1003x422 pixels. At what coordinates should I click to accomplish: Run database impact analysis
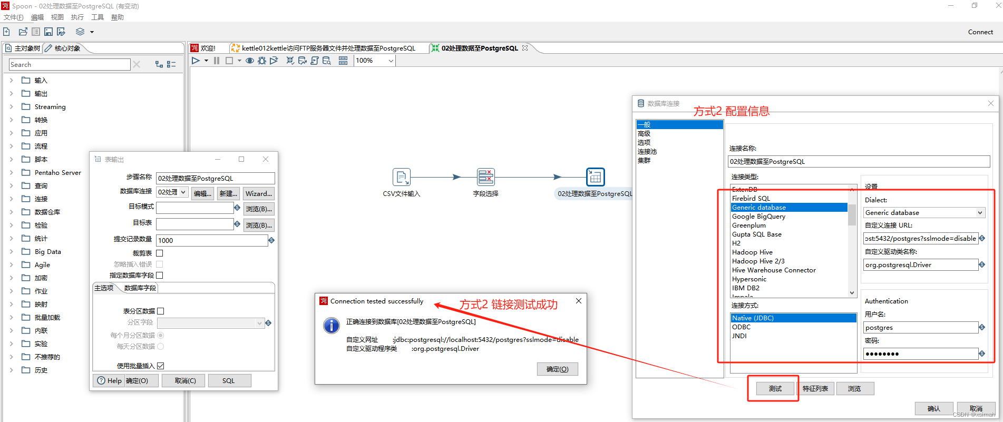(x=303, y=61)
